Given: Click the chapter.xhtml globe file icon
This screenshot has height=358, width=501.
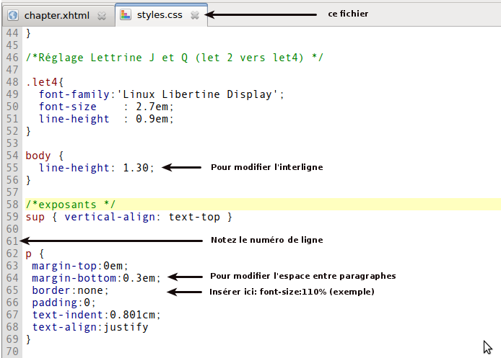Looking at the screenshot, I should coord(13,14).
